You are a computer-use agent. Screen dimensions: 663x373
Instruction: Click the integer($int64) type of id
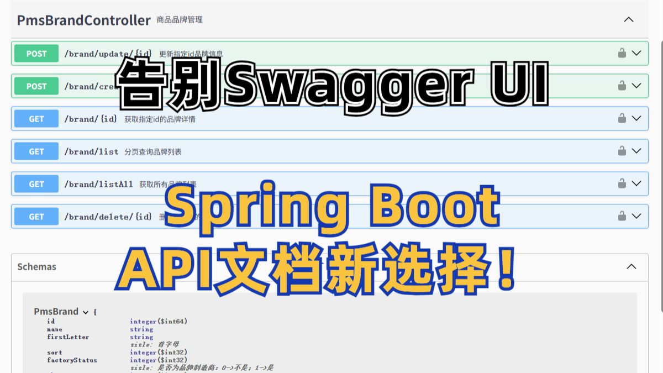click(159, 321)
